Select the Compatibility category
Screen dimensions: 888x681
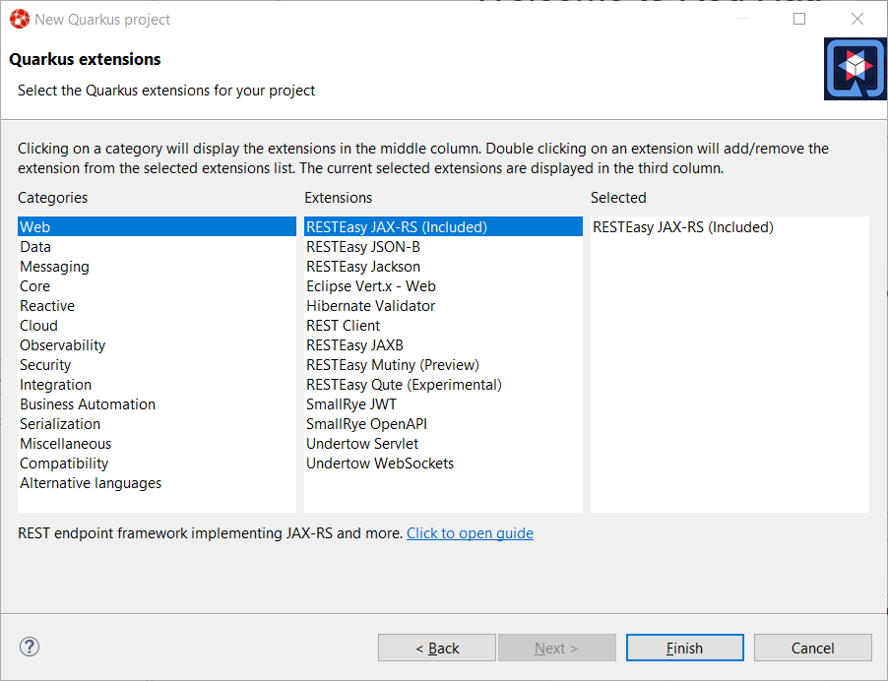point(157,464)
